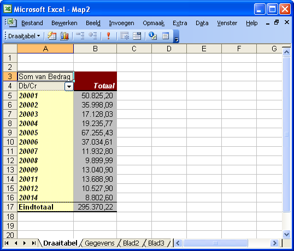Open the Data menu
Screen dimensions: 294x251
(202, 23)
